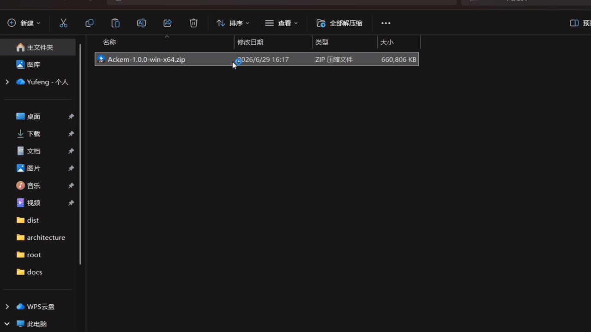The width and height of the screenshot is (591, 332).
Task: Click the Delete trash can icon
Action: (x=193, y=23)
